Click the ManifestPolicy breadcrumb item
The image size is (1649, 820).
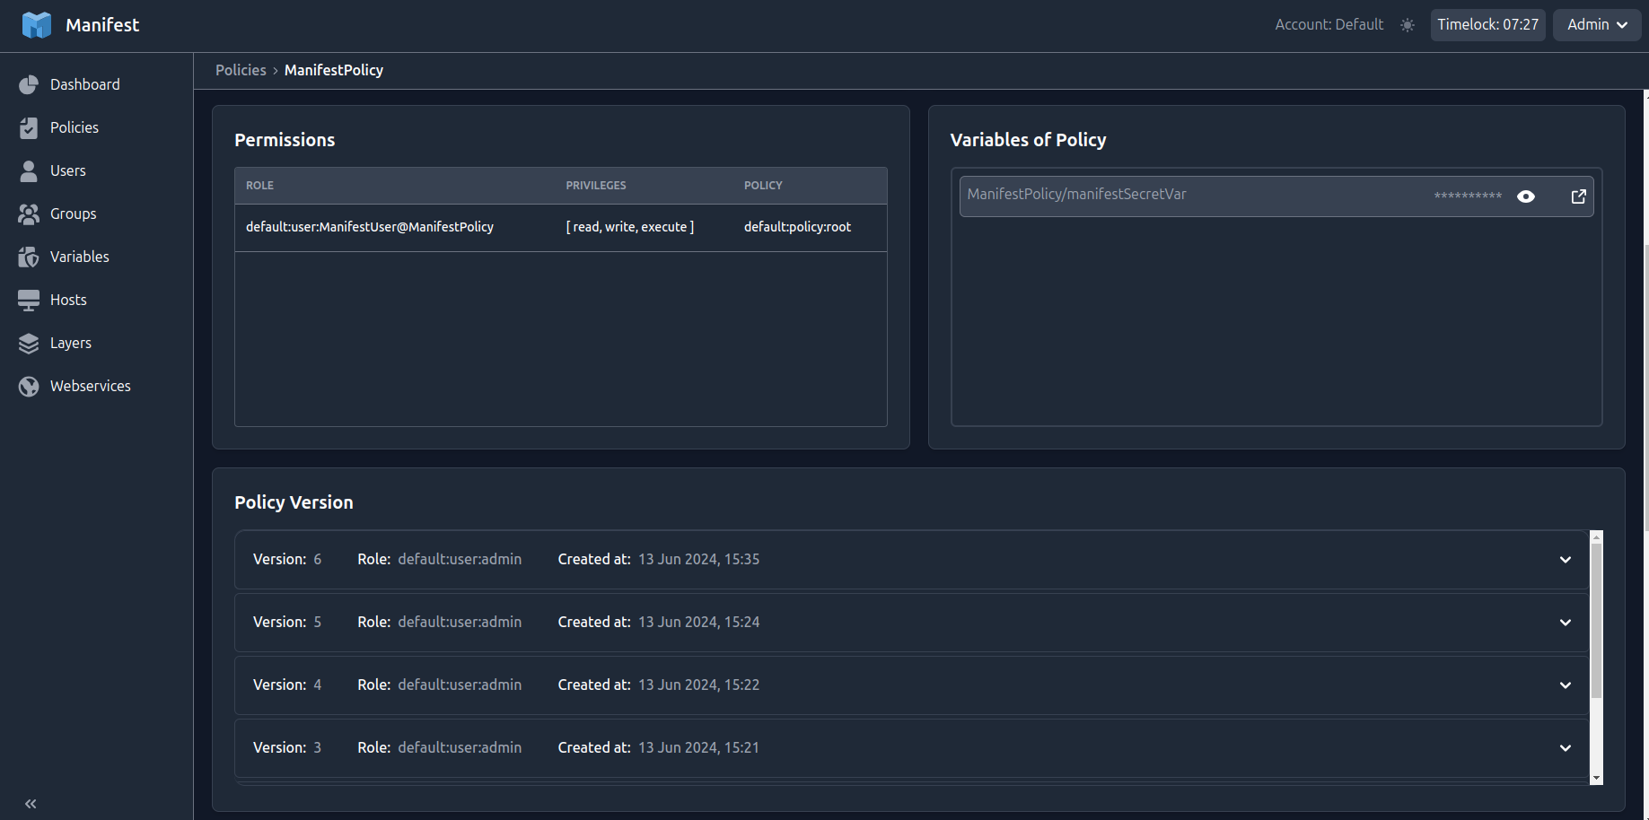(x=334, y=70)
